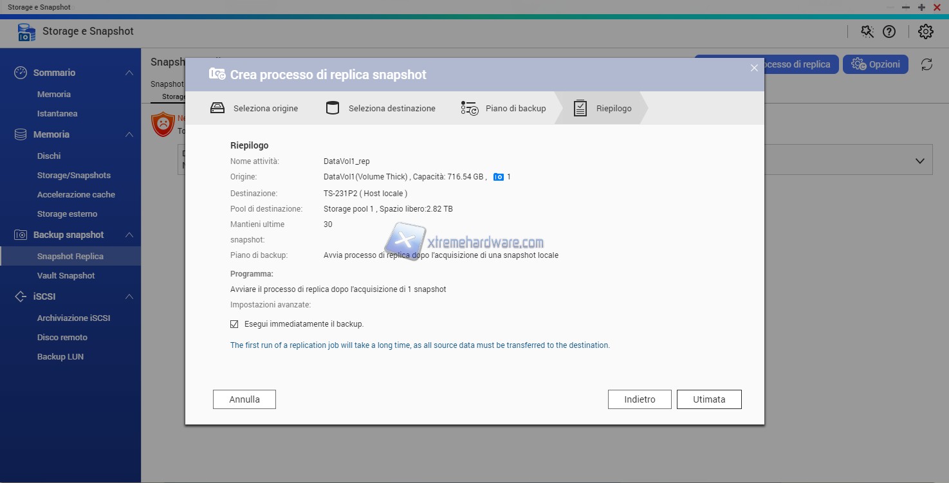Close the replica snapshot dialog with X

click(754, 68)
